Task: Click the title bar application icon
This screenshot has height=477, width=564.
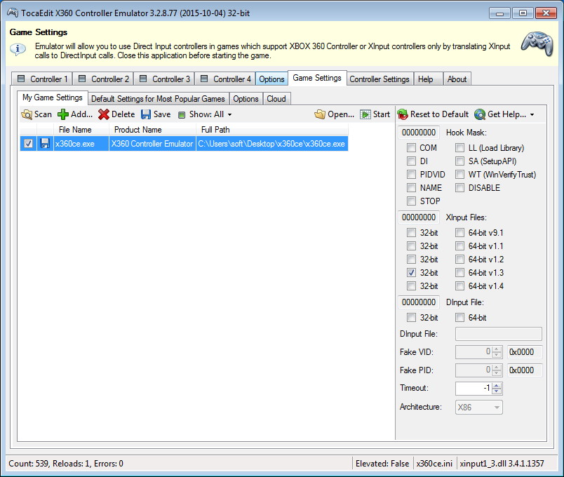Action: pos(13,13)
